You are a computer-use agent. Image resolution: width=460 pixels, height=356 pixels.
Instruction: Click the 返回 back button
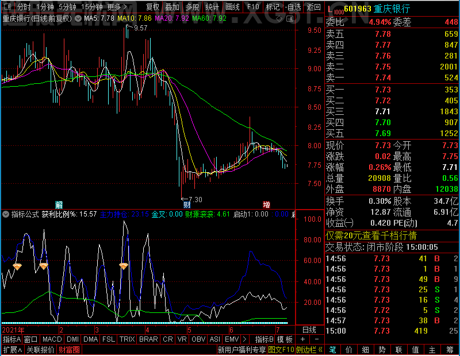pyautogui.click(x=313, y=7)
